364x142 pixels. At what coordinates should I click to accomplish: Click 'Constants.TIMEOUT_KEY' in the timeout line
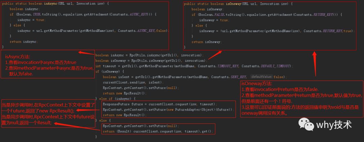[218, 66]
